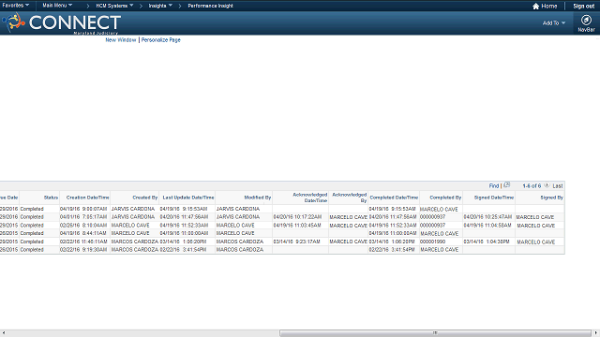Open the Main Menu dropdown
The height and width of the screenshot is (337, 600).
tap(57, 6)
